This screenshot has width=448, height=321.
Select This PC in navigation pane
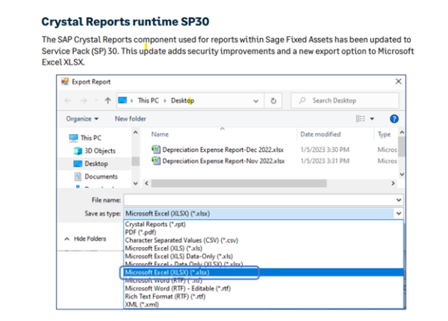90,138
